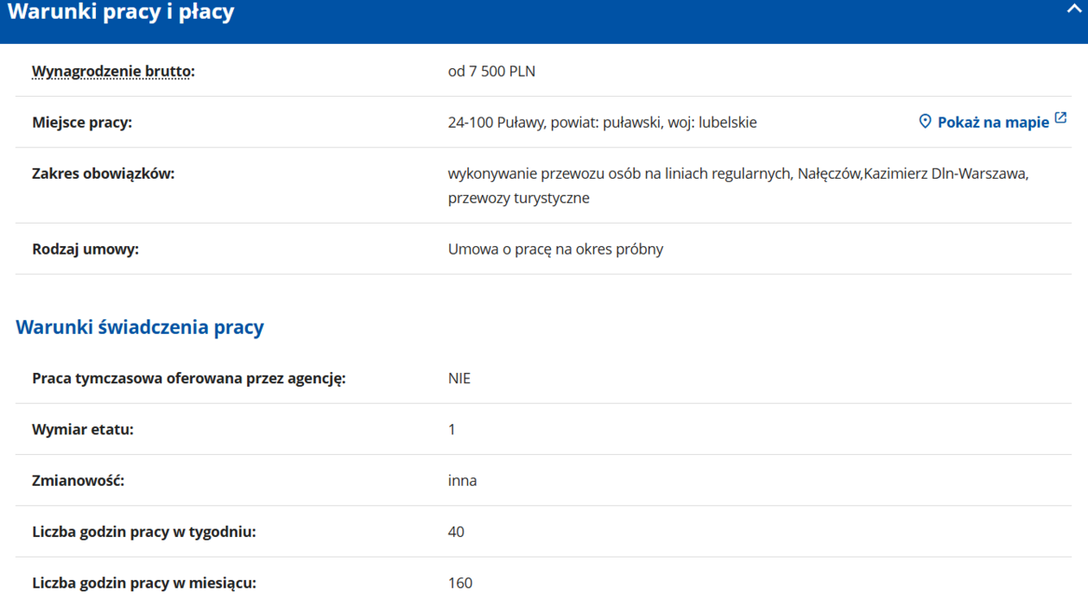Click the map pin icon

925,122
